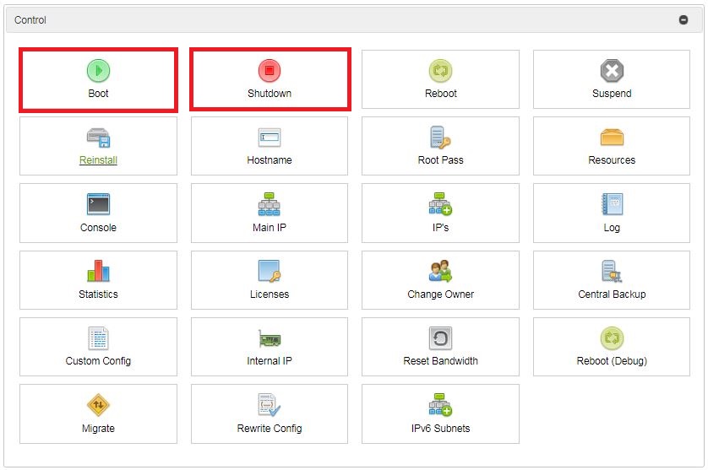Open the Statistics bar chart icon
The height and width of the screenshot is (470, 708).
tap(98, 271)
